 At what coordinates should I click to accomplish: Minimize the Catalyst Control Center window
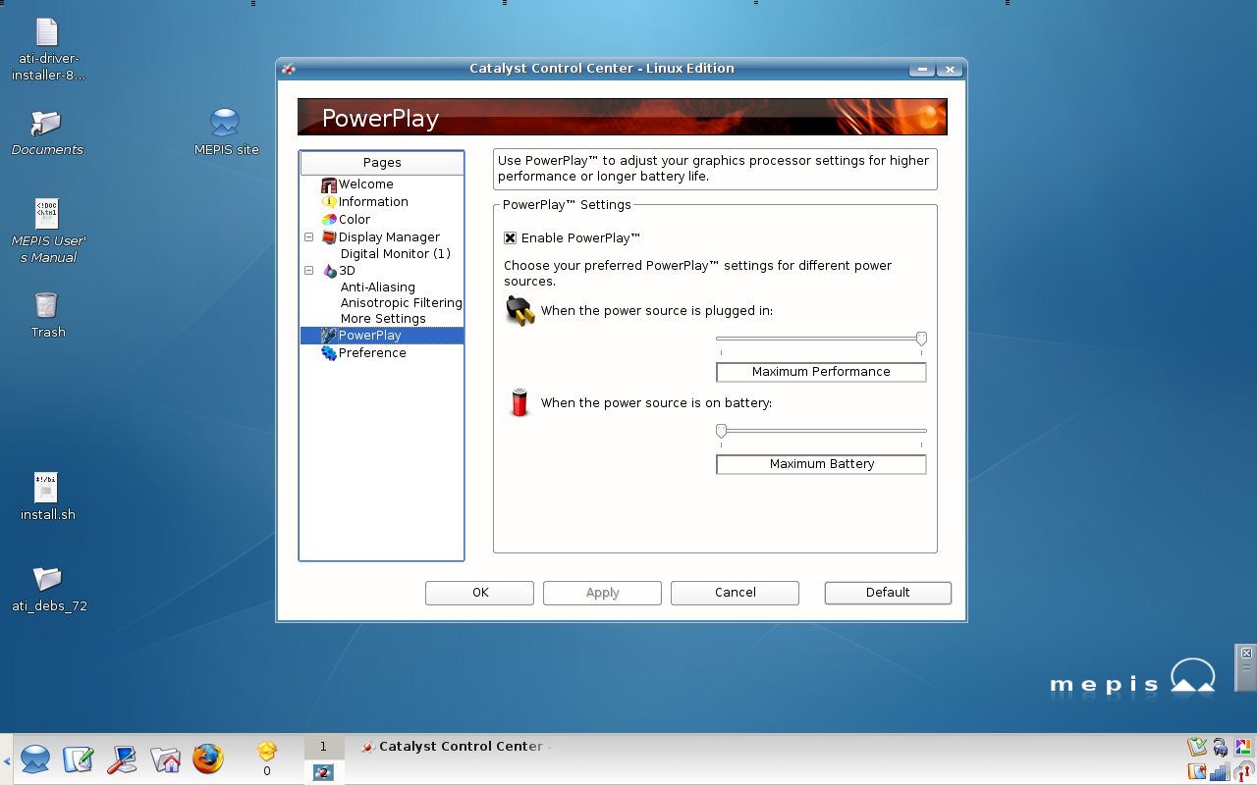pos(921,70)
